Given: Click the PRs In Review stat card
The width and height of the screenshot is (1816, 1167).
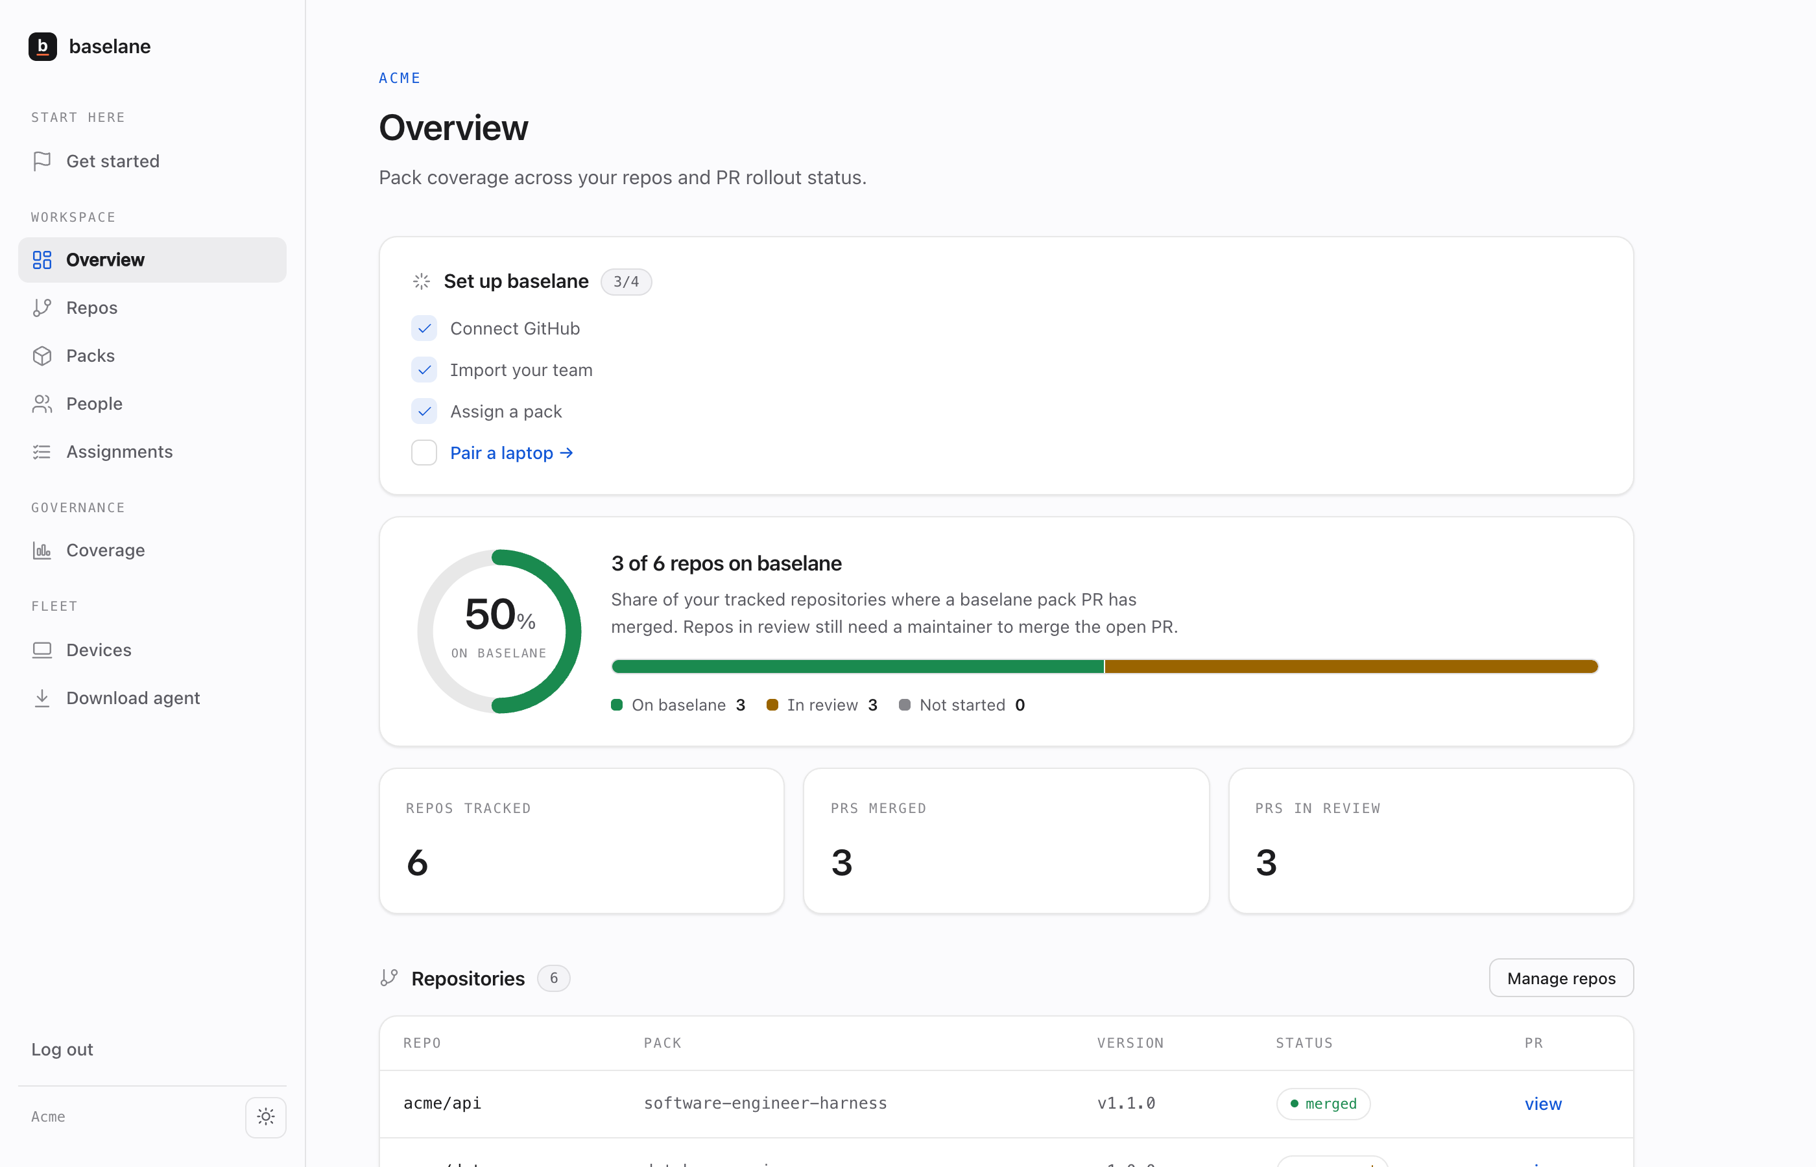Looking at the screenshot, I should point(1431,840).
